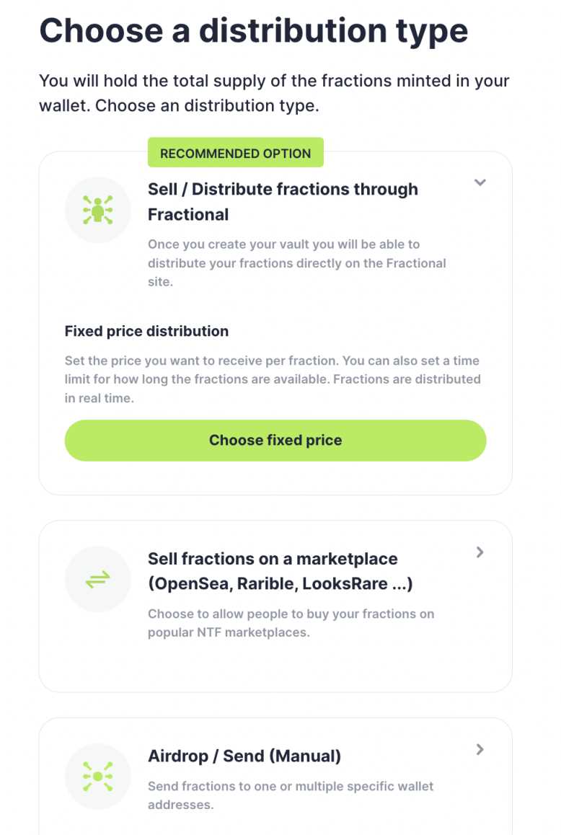The height and width of the screenshot is (835, 561).
Task: Click the Sell / Distribute fractions through Fractional title
Action: (x=283, y=201)
